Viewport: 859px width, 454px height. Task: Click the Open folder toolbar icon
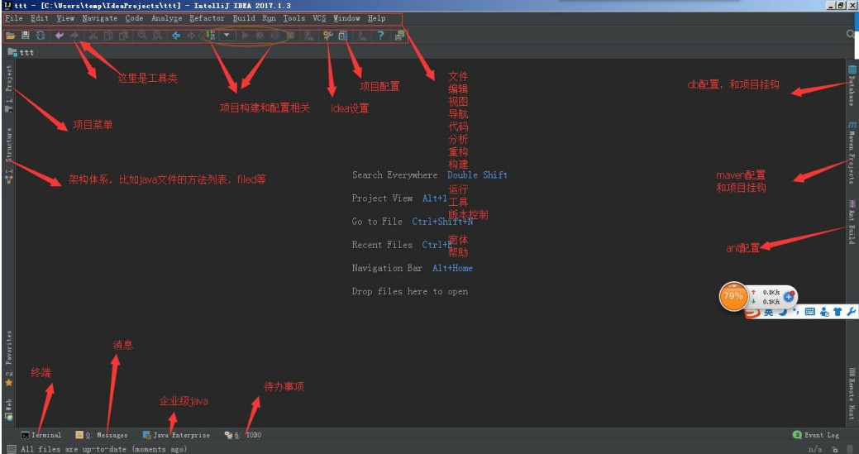(x=11, y=36)
